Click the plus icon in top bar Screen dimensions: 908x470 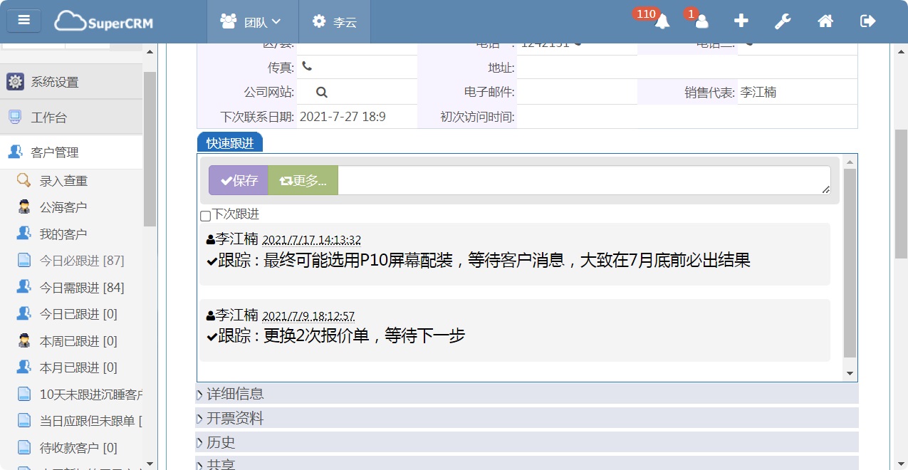[x=741, y=21]
